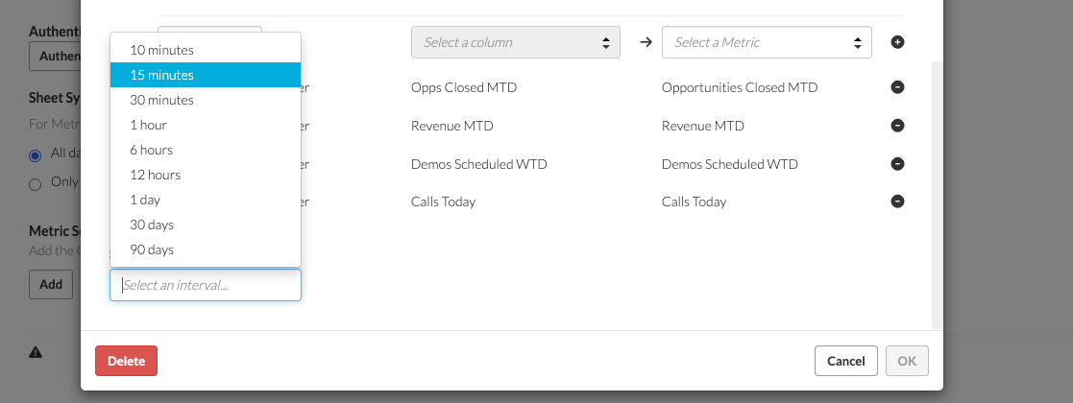The height and width of the screenshot is (403, 1073).
Task: Click the red Delete button
Action: click(126, 361)
